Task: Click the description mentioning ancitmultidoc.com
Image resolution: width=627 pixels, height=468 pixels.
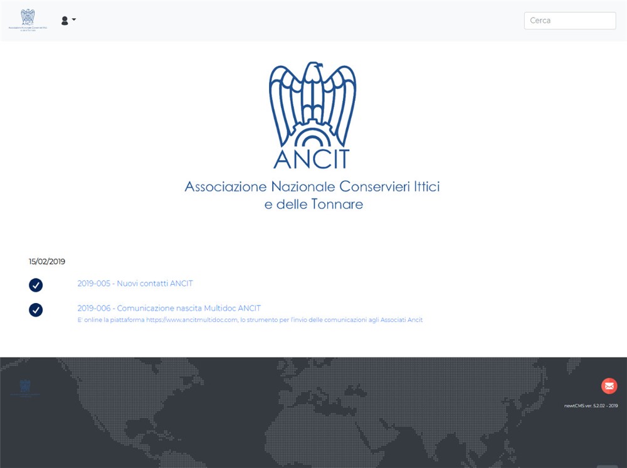Action: click(x=250, y=319)
